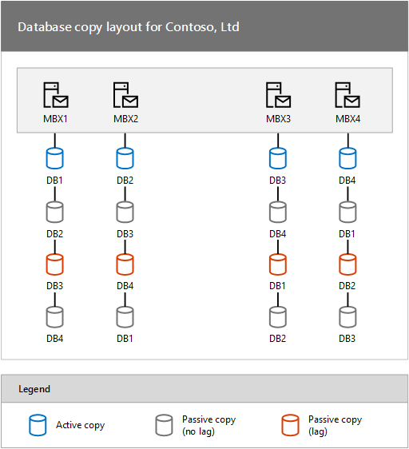Click the MBX2 mailbox server icon
Image resolution: width=409 pixels, height=449 pixels.
click(125, 95)
